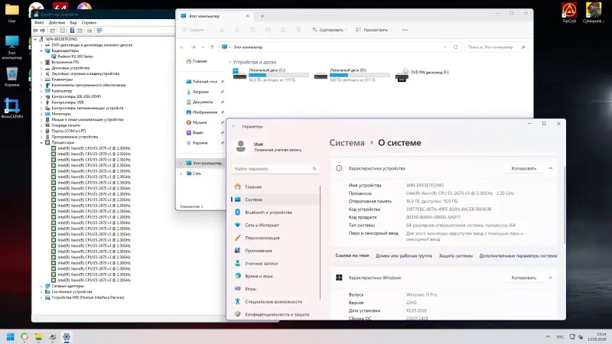Open Загрузки folder in Explorer sidebar
This screenshot has height=344, width=612.
pos(200,91)
